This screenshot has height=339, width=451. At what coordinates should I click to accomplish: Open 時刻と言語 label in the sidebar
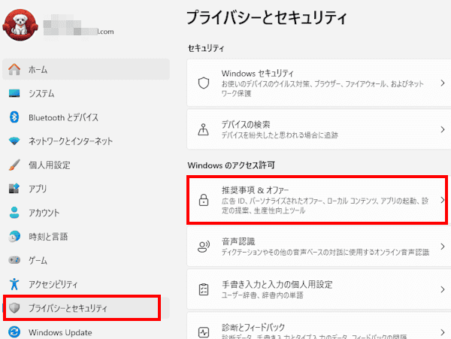coord(48,236)
